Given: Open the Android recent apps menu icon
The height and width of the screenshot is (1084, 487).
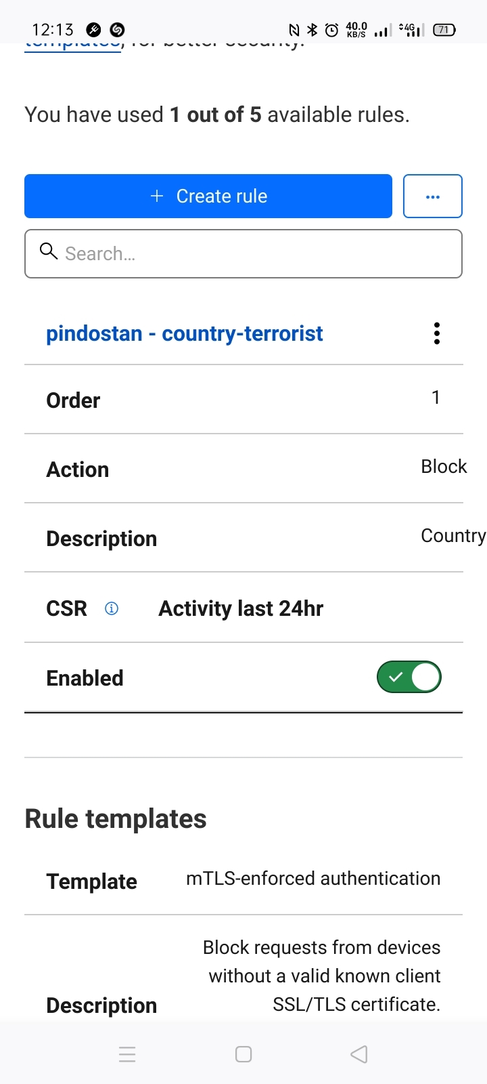Looking at the screenshot, I should pos(127,1054).
